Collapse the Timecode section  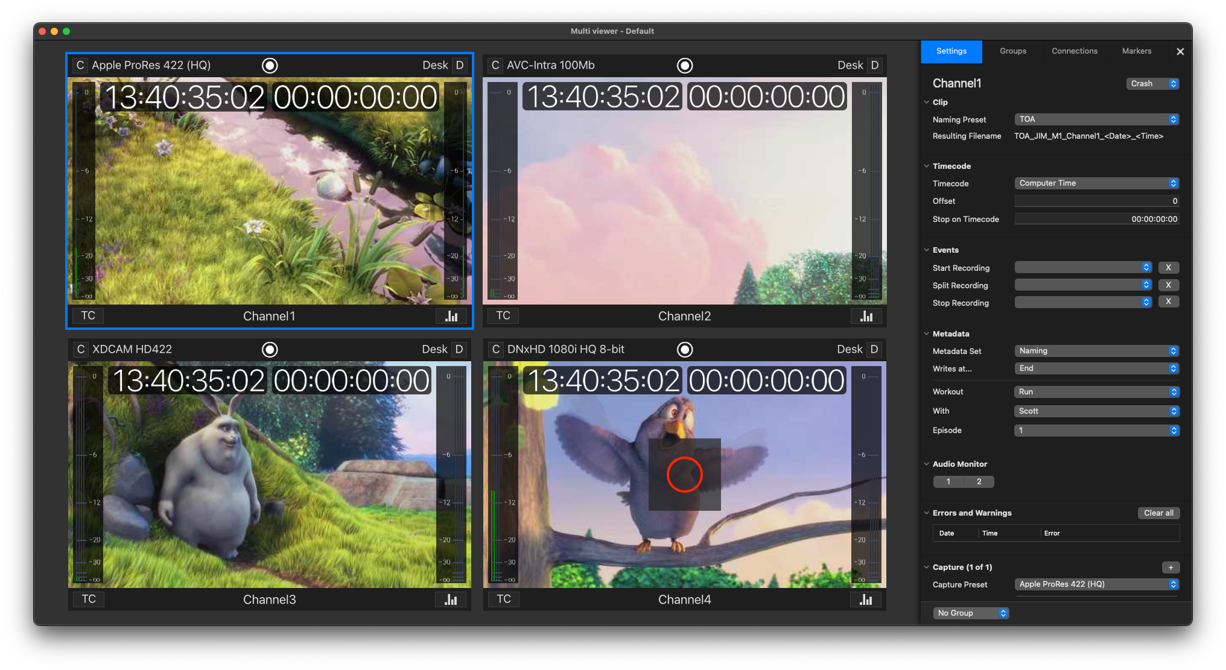point(927,166)
